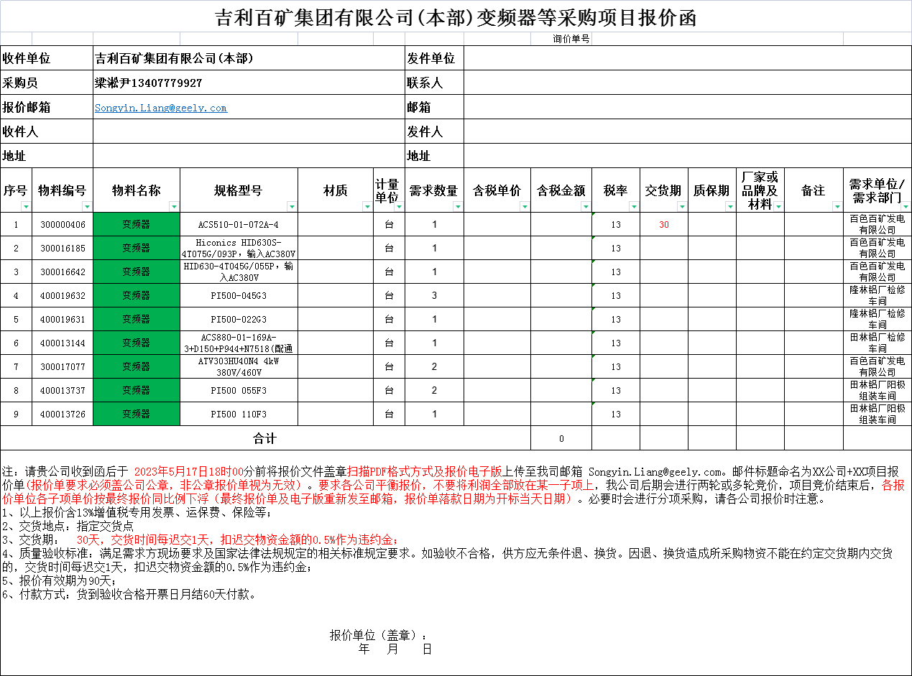Click the empty value cell beside 发件人

[688, 132]
